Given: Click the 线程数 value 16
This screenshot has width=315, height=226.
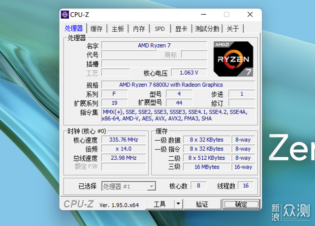Looking at the screenshot, I should click(246, 186).
